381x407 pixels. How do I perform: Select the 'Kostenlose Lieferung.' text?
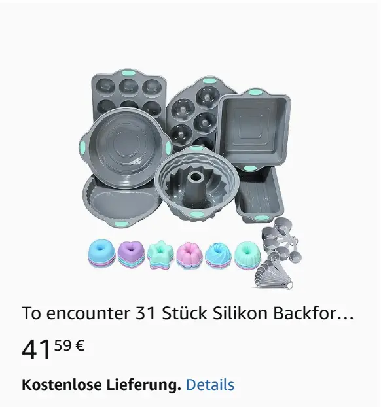(101, 385)
